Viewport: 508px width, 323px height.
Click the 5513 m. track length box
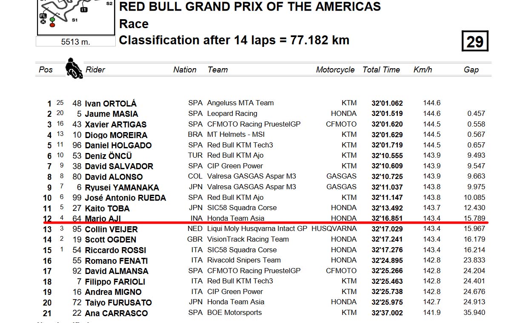[x=75, y=42]
